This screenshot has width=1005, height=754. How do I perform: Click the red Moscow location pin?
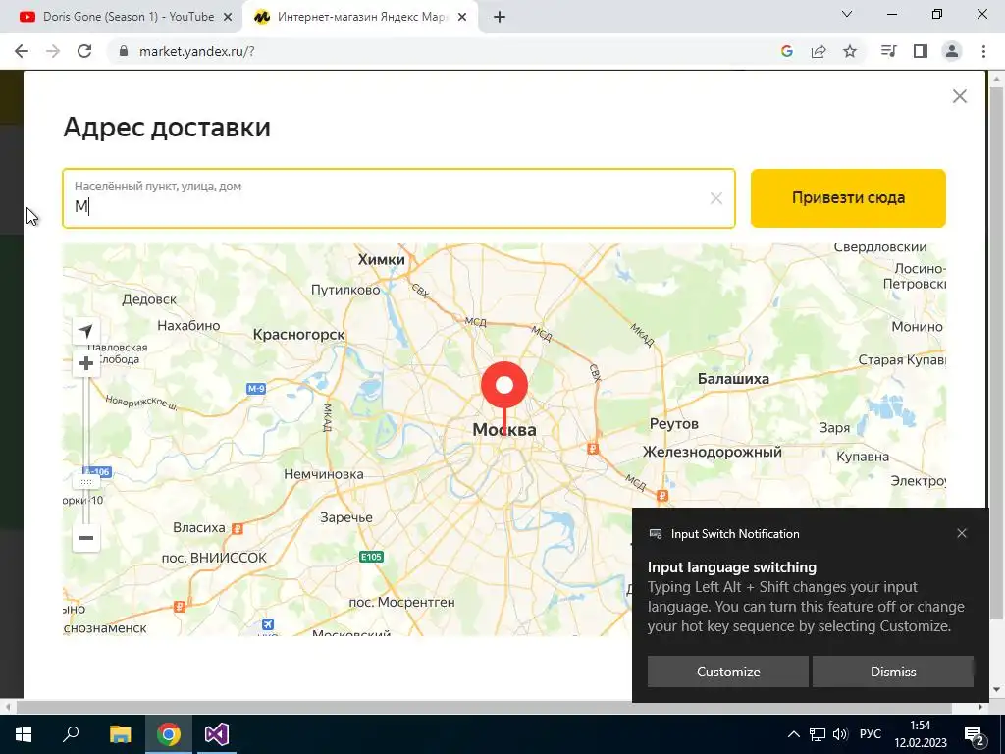[x=504, y=393]
